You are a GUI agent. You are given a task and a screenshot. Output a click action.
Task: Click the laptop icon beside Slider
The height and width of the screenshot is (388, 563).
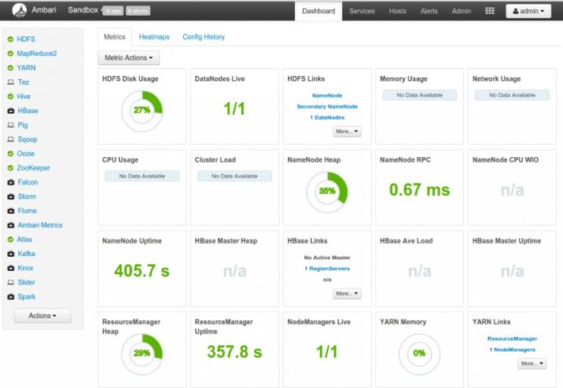pos(11,282)
